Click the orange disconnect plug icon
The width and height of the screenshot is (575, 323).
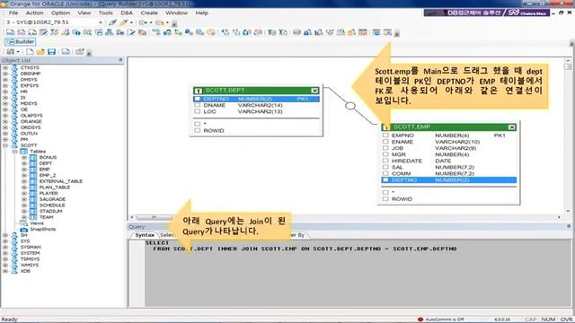click(124, 22)
